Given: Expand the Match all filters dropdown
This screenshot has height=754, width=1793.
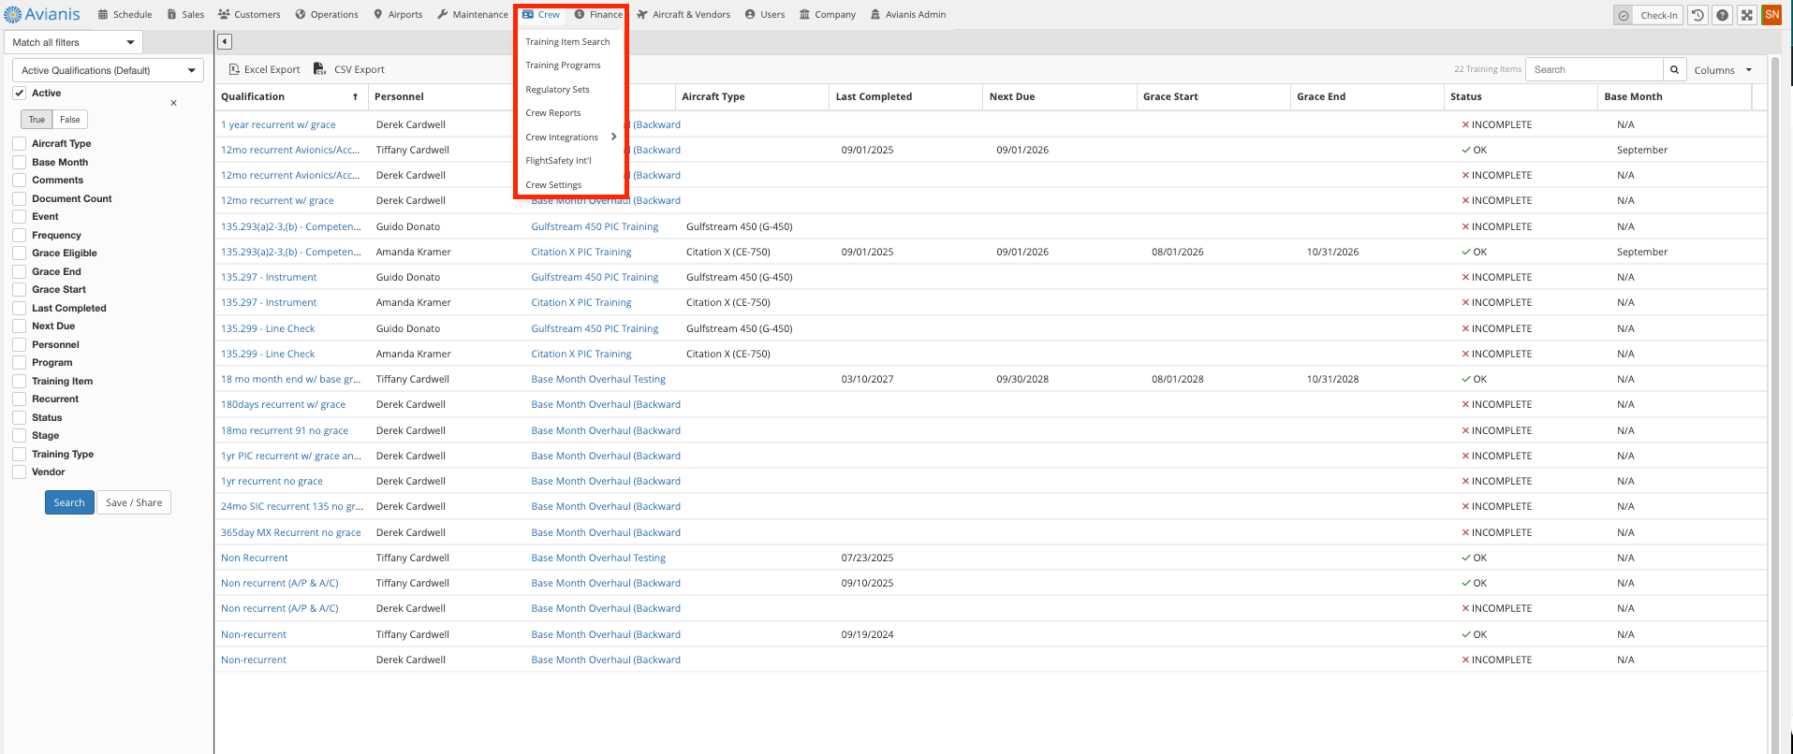Looking at the screenshot, I should point(73,42).
